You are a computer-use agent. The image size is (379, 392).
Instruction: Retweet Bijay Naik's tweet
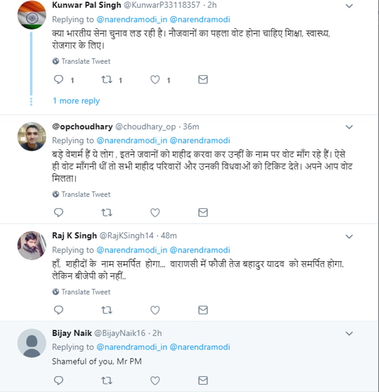tap(107, 380)
